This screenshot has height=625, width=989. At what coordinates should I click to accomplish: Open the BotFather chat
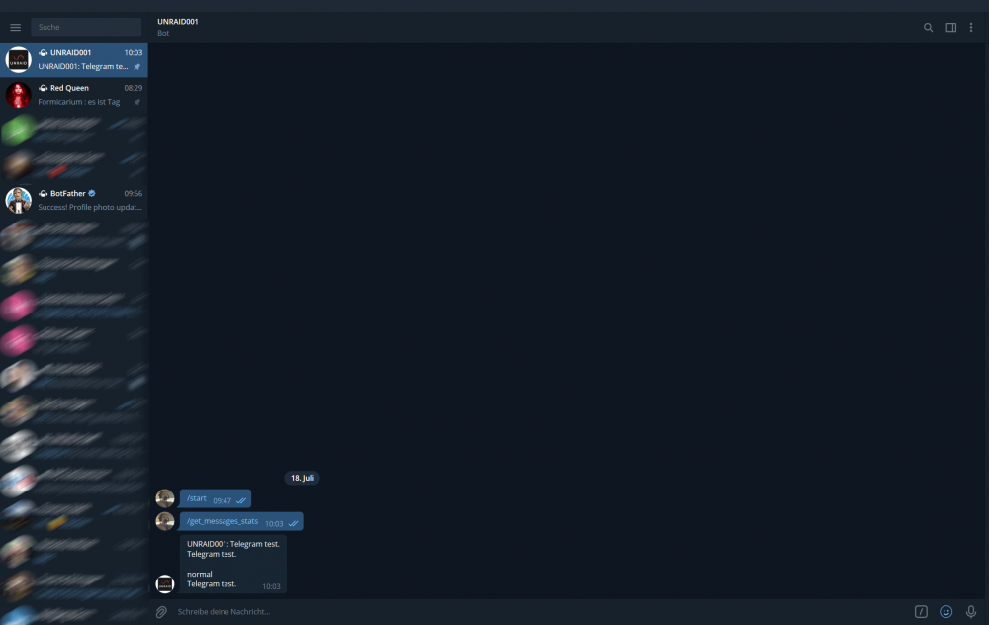(x=74, y=200)
